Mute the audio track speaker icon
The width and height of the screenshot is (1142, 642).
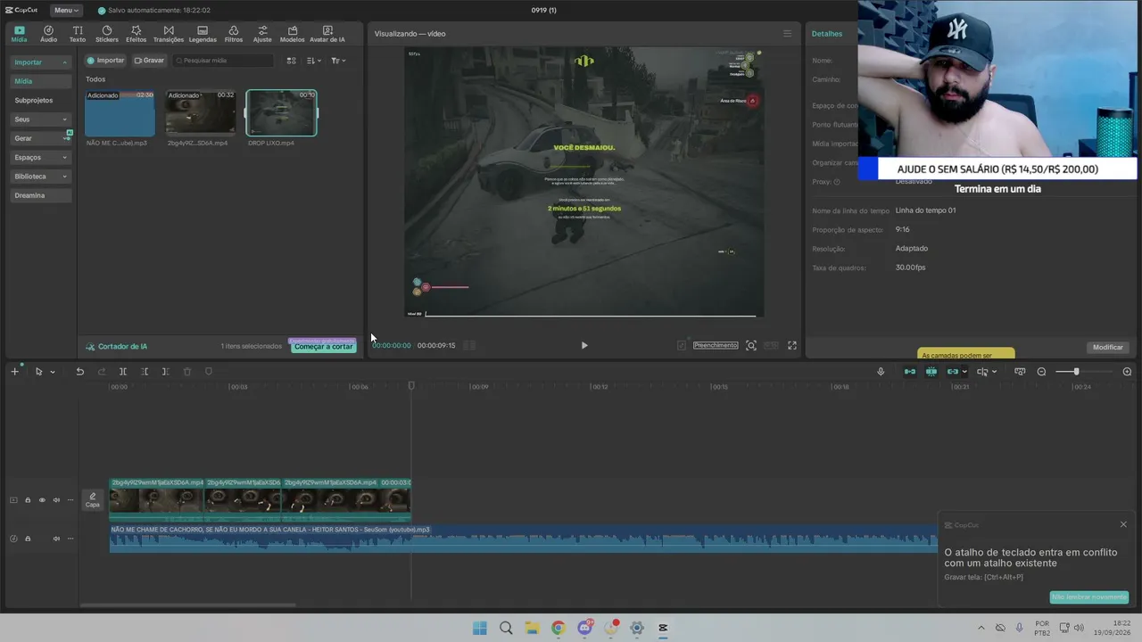56,539
